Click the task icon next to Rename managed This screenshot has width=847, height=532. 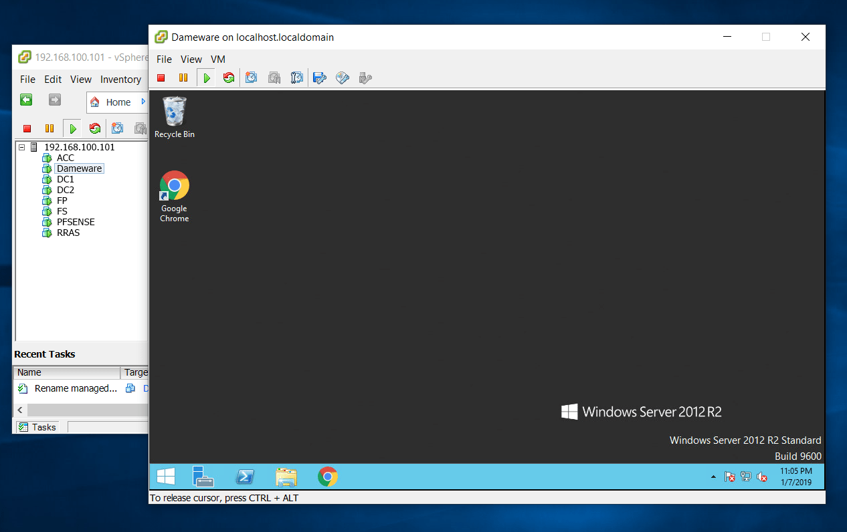pos(23,388)
